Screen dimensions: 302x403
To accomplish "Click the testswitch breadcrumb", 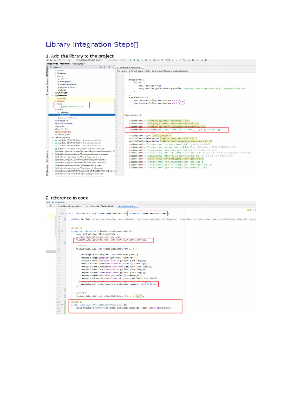I will click(x=65, y=63).
